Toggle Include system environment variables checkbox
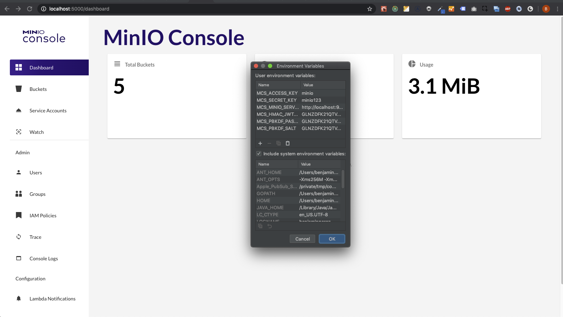The height and width of the screenshot is (317, 563). [x=259, y=154]
